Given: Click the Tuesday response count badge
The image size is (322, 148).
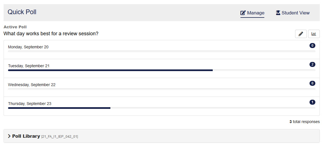Looking at the screenshot, I should 312,64.
